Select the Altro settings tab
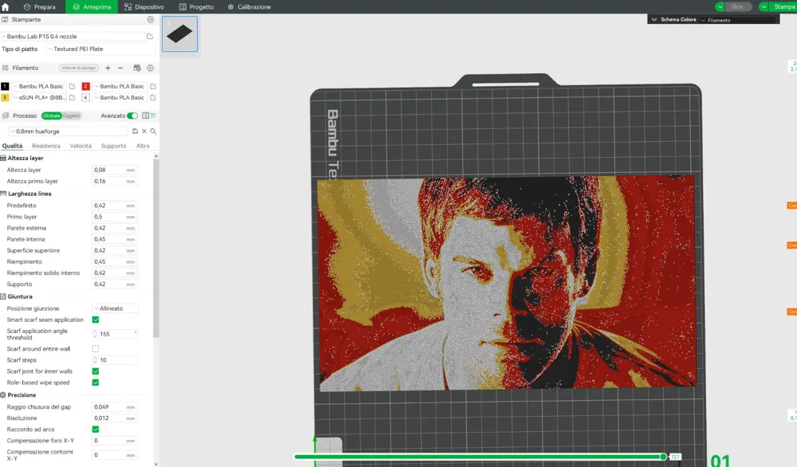 click(143, 146)
